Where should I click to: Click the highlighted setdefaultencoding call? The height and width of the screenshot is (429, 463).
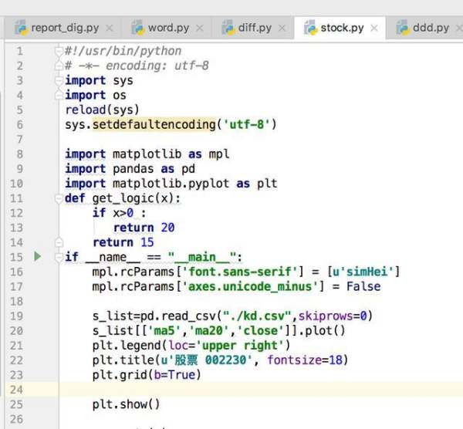click(x=154, y=124)
